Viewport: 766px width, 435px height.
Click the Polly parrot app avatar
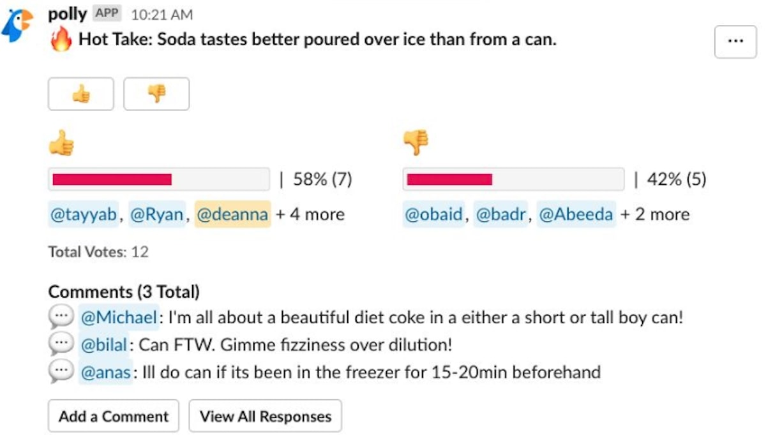(x=17, y=26)
